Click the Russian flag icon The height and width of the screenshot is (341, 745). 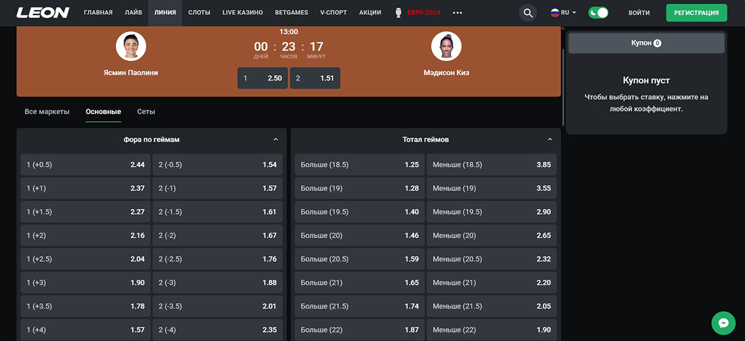[554, 12]
